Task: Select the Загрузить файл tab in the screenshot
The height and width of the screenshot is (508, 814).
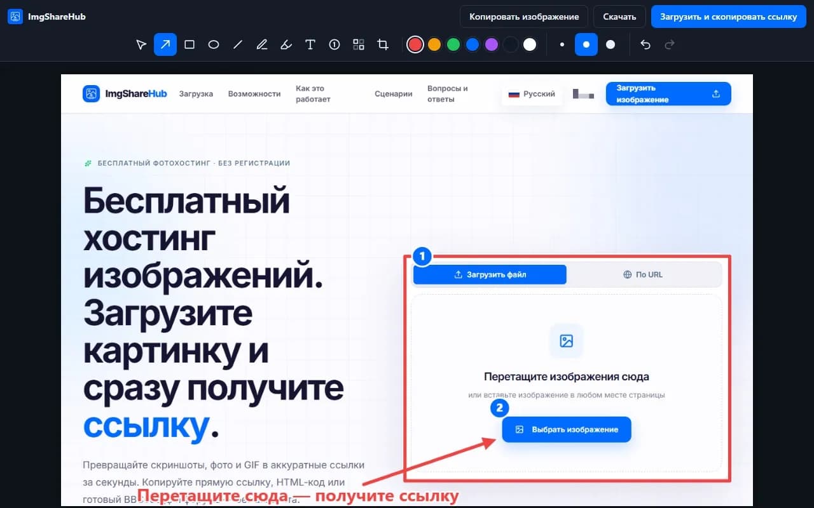Action: pyautogui.click(x=490, y=274)
